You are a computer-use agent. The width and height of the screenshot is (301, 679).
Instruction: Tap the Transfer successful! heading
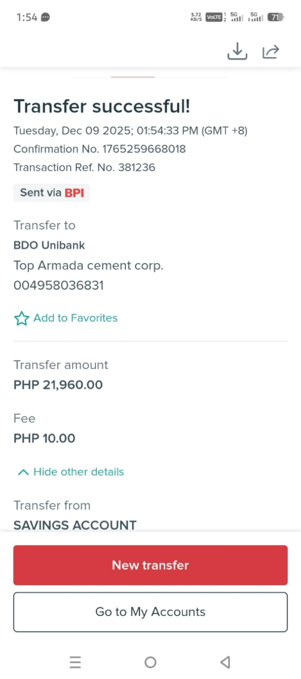coord(102,106)
